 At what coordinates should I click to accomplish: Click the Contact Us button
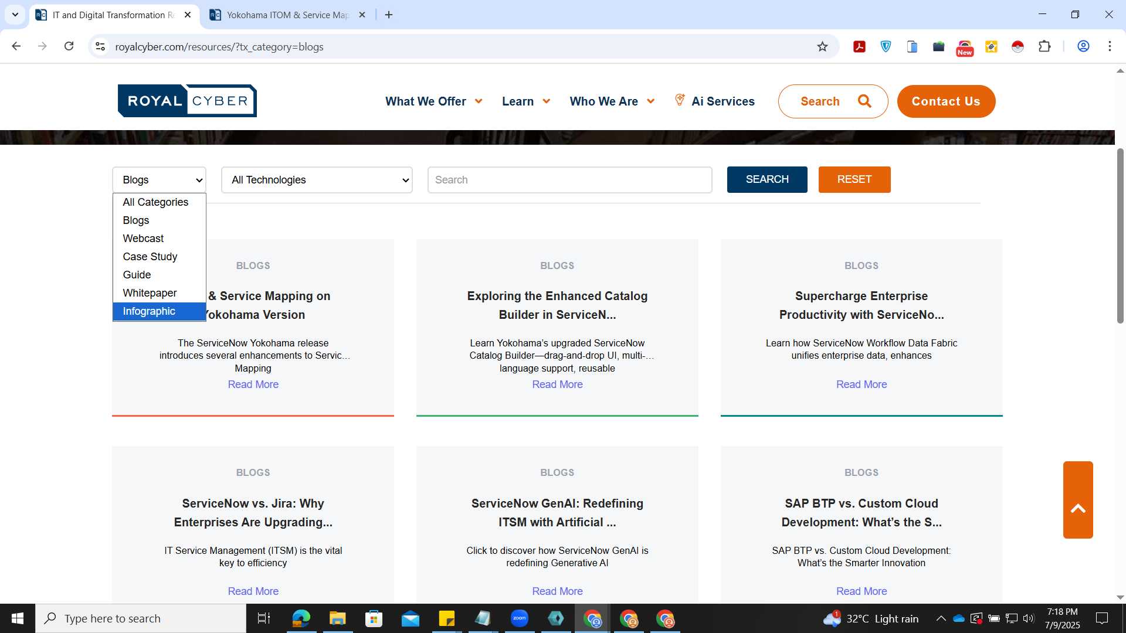[946, 101]
